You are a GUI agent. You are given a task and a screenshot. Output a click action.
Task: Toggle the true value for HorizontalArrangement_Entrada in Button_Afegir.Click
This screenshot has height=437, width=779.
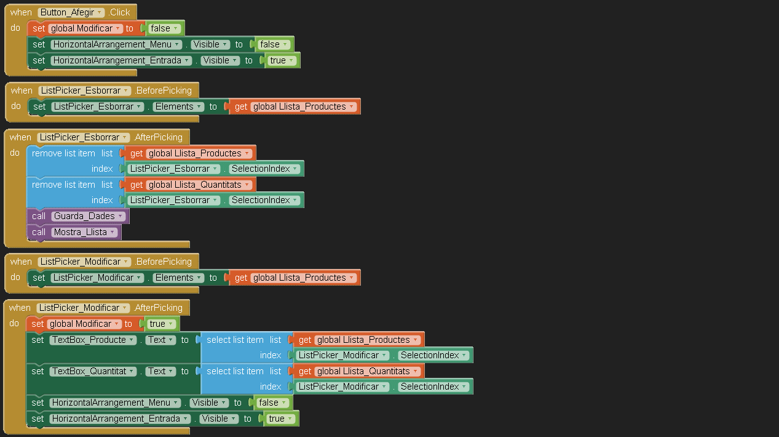point(282,60)
